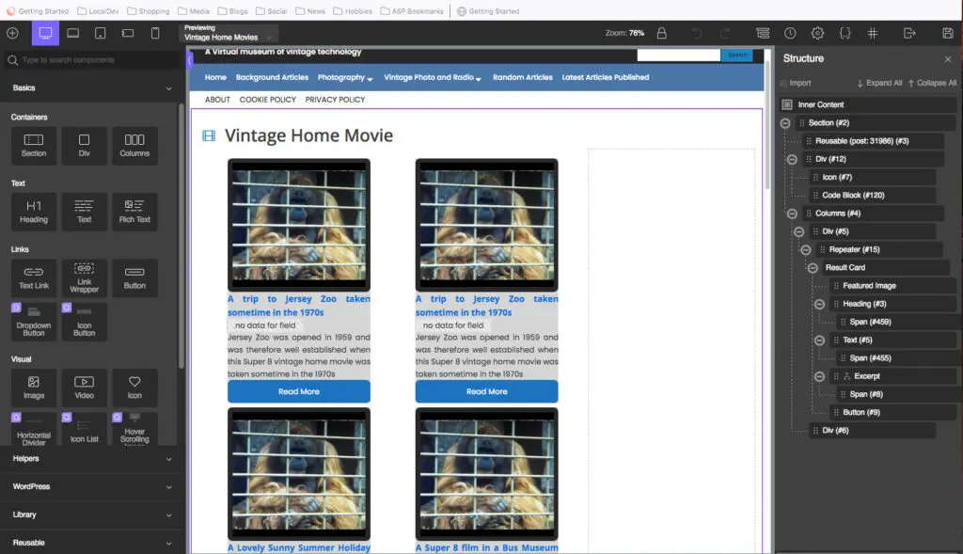Open the history clock icon
This screenshot has height=554, width=963.
tap(790, 33)
